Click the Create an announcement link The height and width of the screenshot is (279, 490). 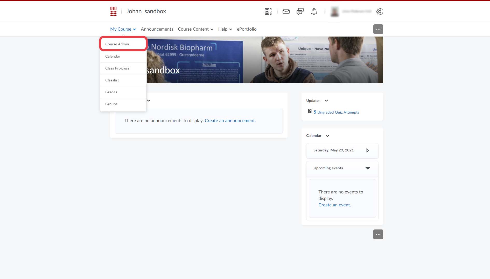pyautogui.click(x=230, y=121)
